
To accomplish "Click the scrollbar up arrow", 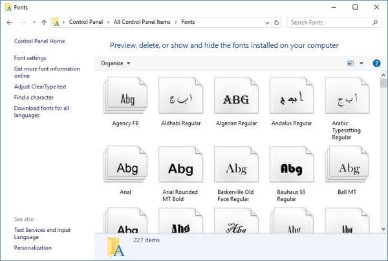I will (x=383, y=75).
